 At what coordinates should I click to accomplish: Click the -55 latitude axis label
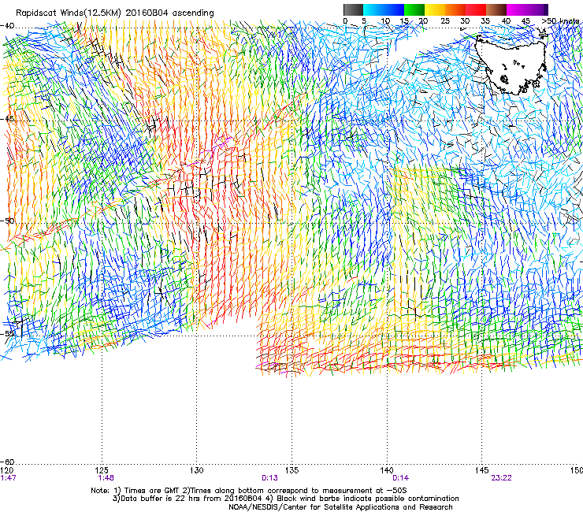(x=7, y=333)
